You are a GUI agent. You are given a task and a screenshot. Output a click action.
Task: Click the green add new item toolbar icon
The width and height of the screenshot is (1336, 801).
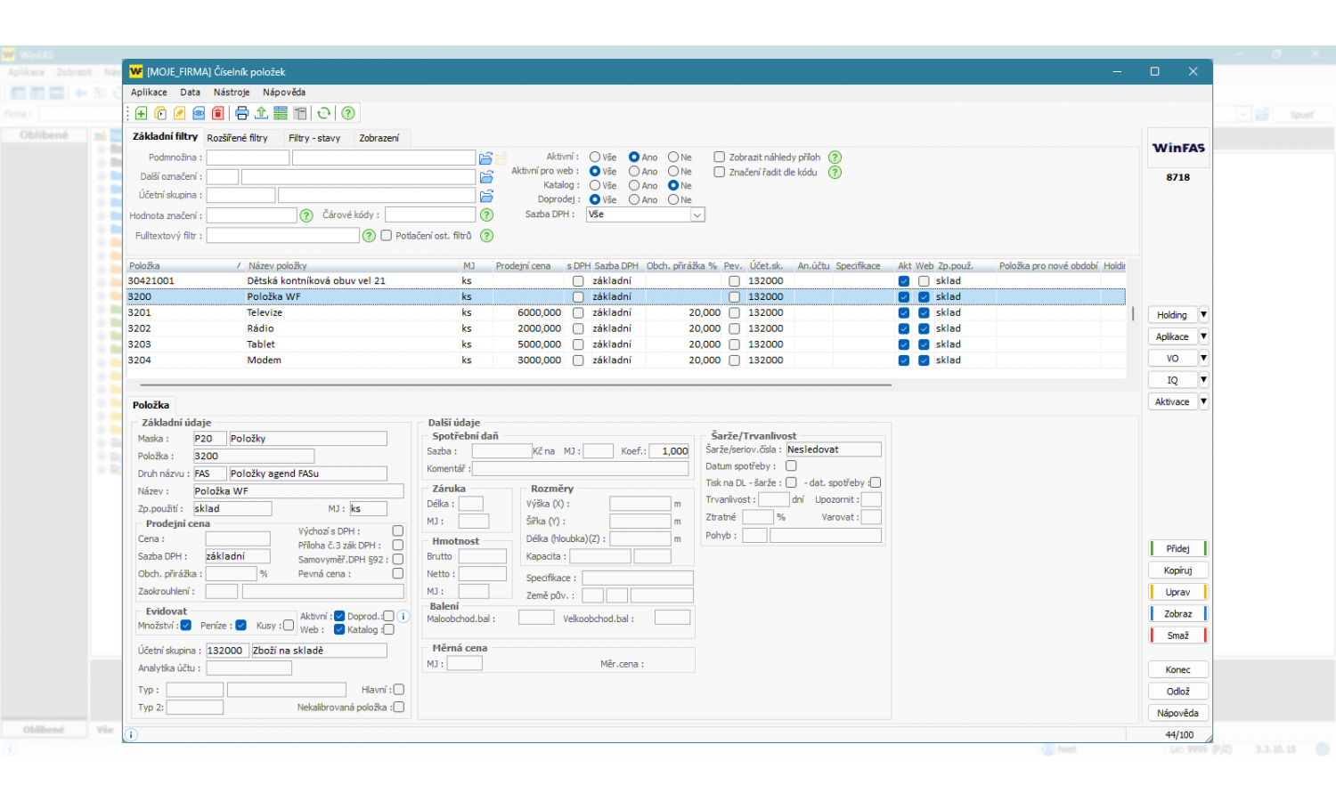click(x=142, y=113)
